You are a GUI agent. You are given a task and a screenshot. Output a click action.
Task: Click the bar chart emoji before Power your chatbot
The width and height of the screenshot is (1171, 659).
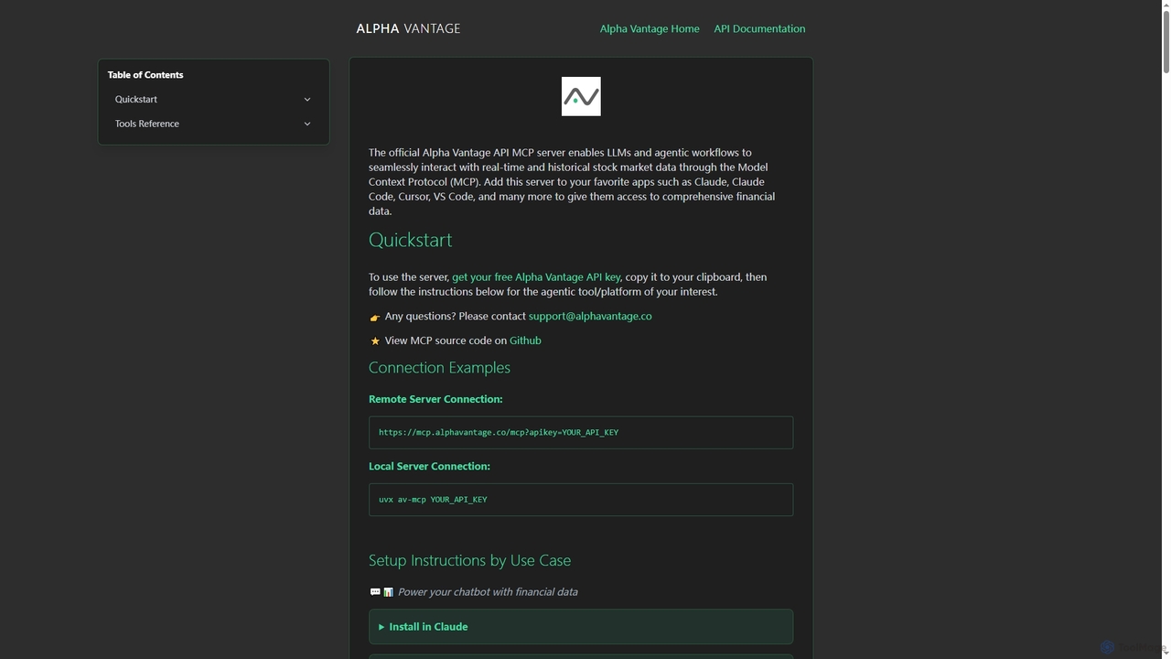click(x=388, y=592)
